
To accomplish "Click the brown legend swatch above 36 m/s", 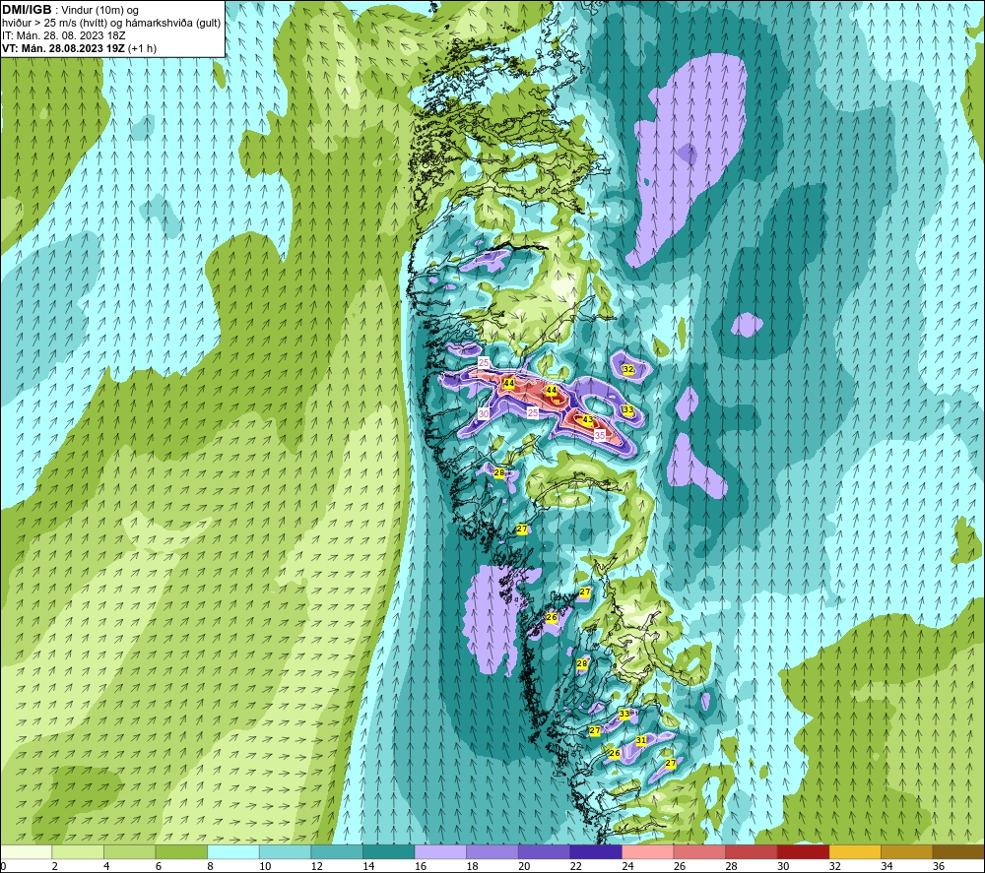I will click(x=958, y=851).
